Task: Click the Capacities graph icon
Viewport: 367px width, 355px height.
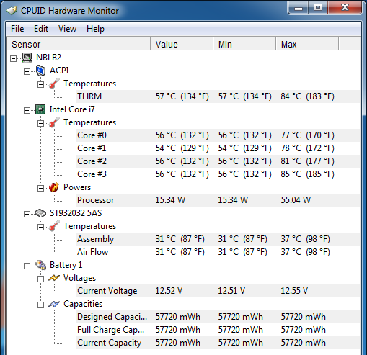Action: (x=54, y=304)
